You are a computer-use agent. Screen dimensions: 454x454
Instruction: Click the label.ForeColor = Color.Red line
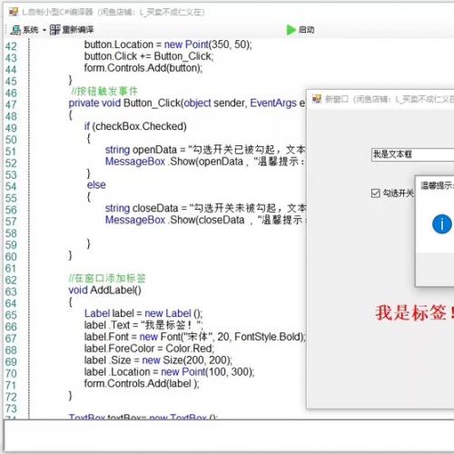(x=149, y=349)
